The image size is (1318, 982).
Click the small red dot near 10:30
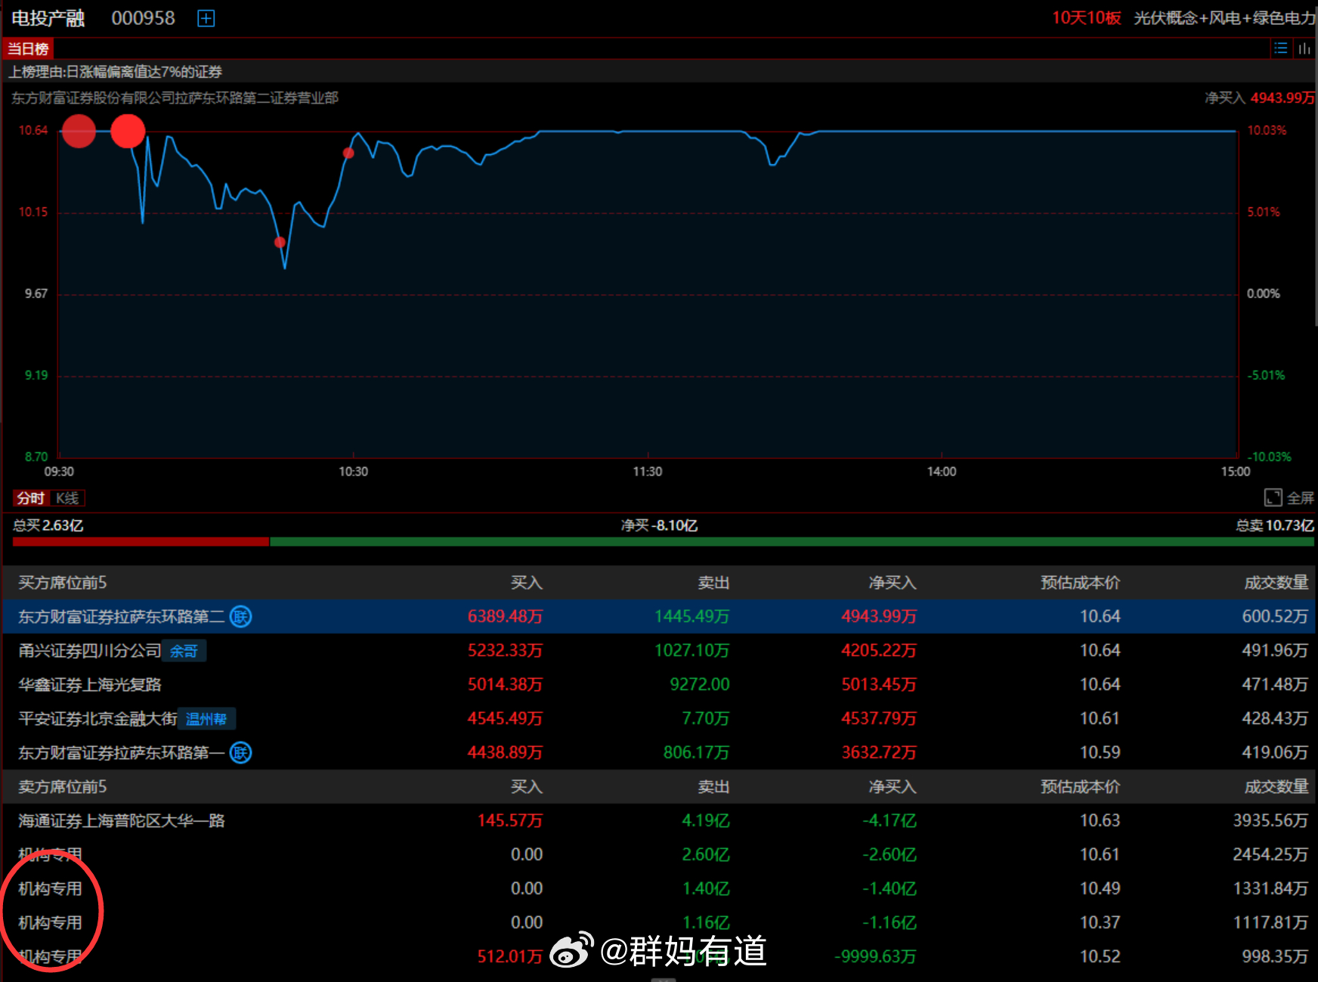[348, 153]
